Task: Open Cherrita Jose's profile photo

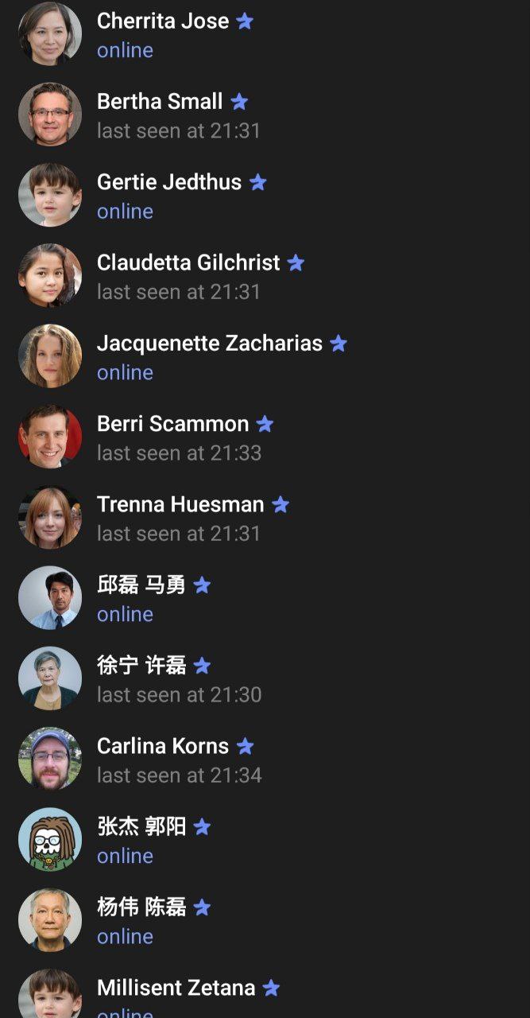Action: click(50, 34)
